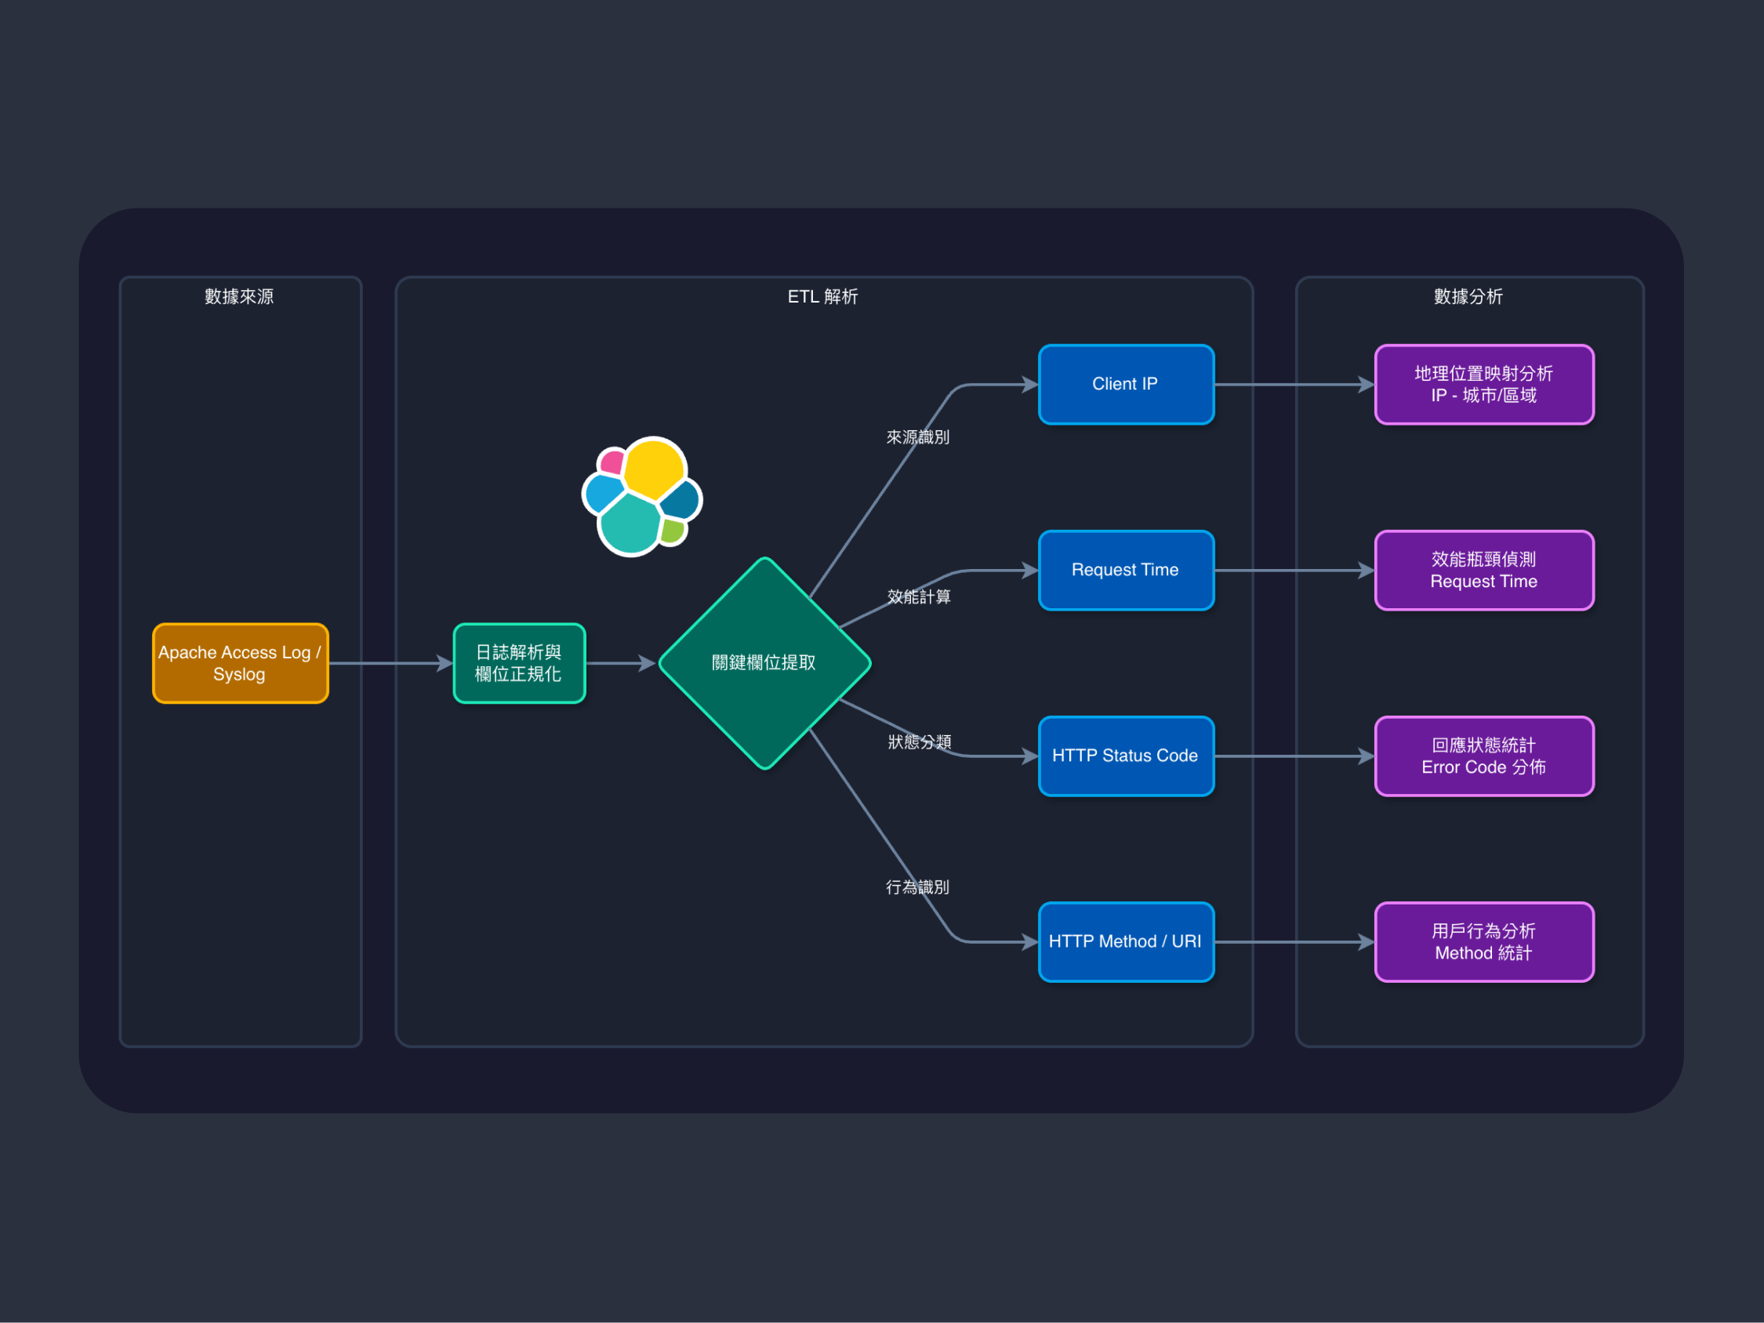The width and height of the screenshot is (1764, 1323).
Task: Select the 效能瓶頸偵測 purple node
Action: pyautogui.click(x=1483, y=570)
